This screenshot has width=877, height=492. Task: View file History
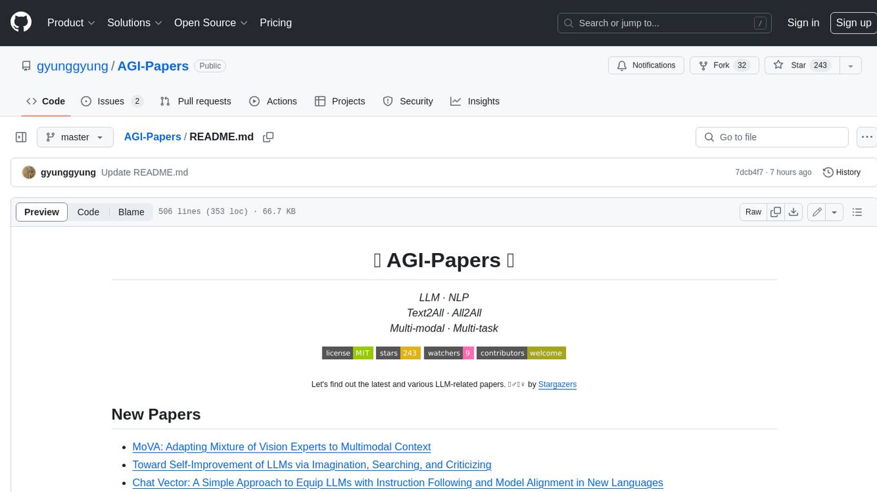click(x=842, y=172)
